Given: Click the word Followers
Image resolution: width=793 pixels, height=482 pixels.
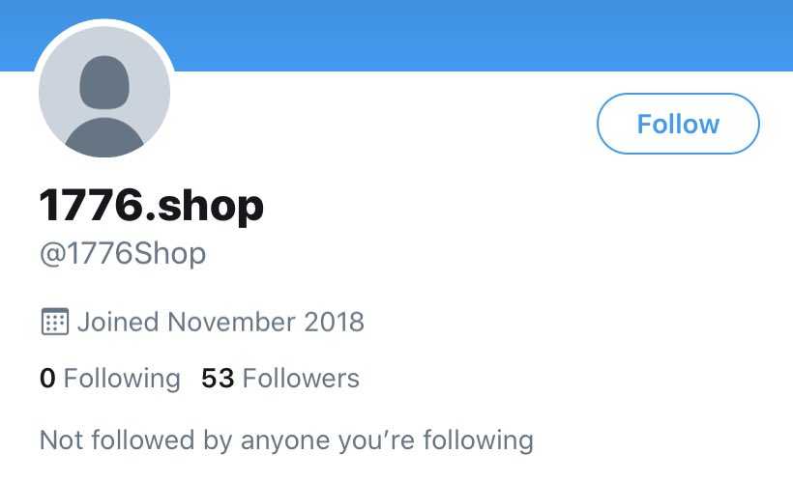Looking at the screenshot, I should coord(301,379).
